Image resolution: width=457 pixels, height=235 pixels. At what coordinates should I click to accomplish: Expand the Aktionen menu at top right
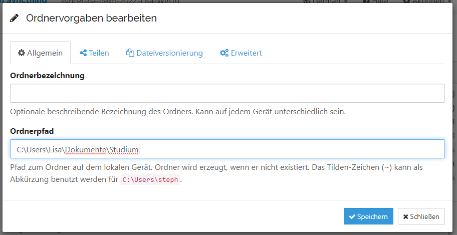pyautogui.click(x=427, y=2)
